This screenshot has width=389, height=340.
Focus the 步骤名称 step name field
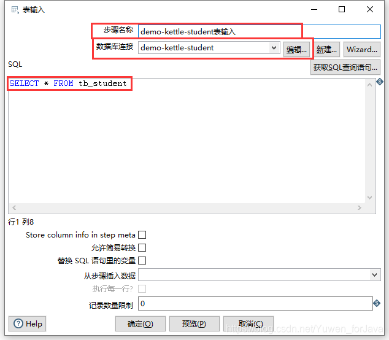coord(260,31)
